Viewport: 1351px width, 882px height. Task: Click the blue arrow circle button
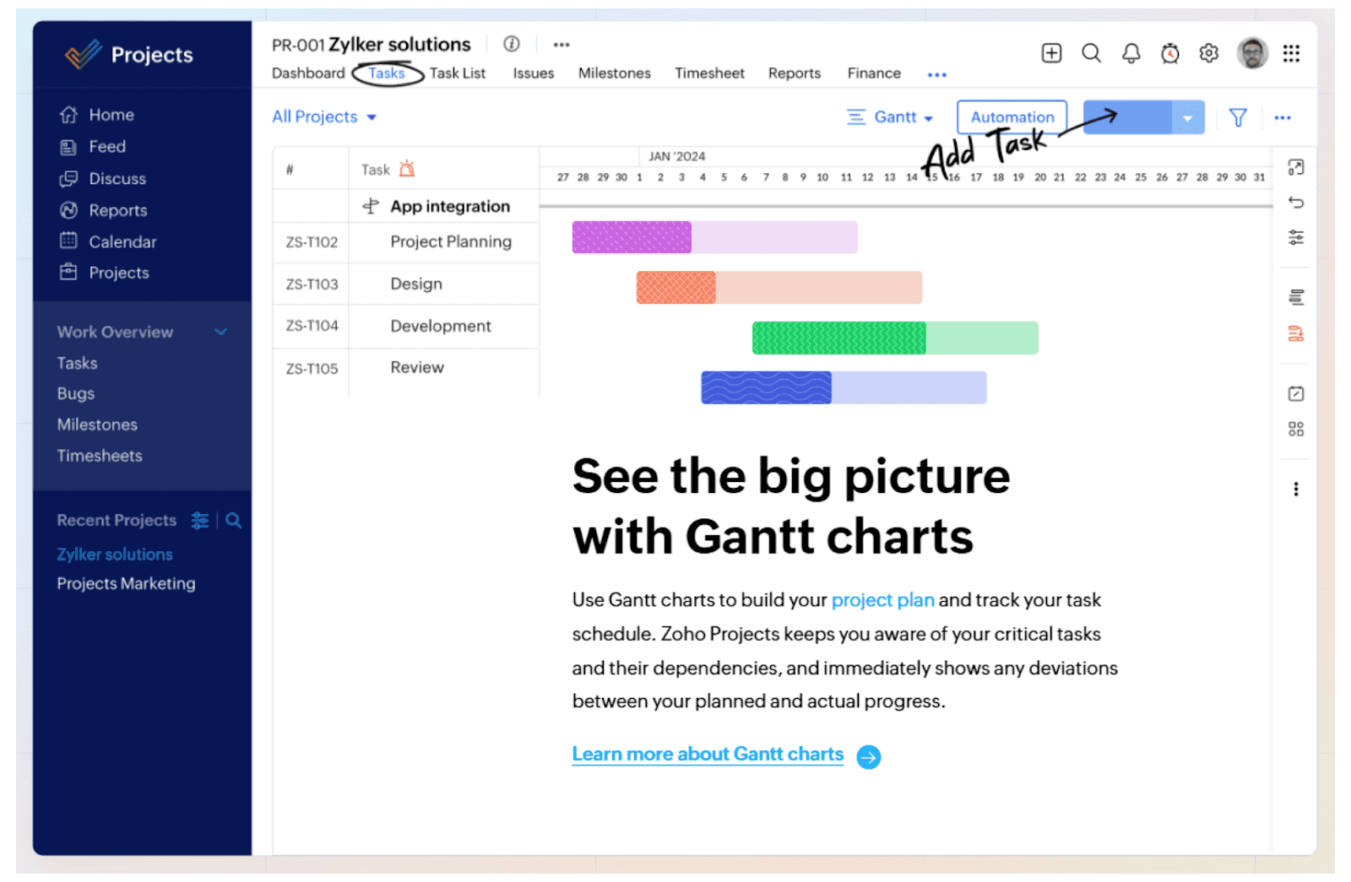[868, 757]
